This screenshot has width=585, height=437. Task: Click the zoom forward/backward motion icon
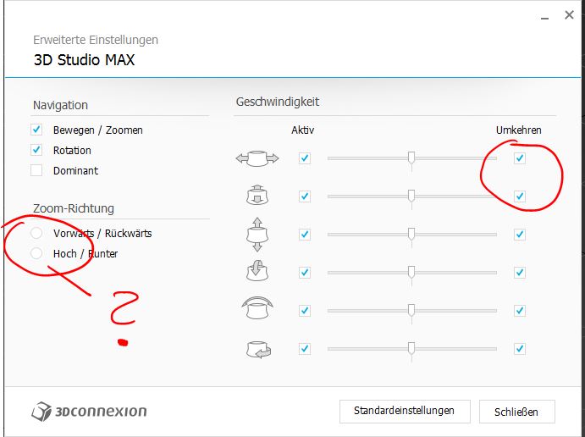tap(257, 195)
